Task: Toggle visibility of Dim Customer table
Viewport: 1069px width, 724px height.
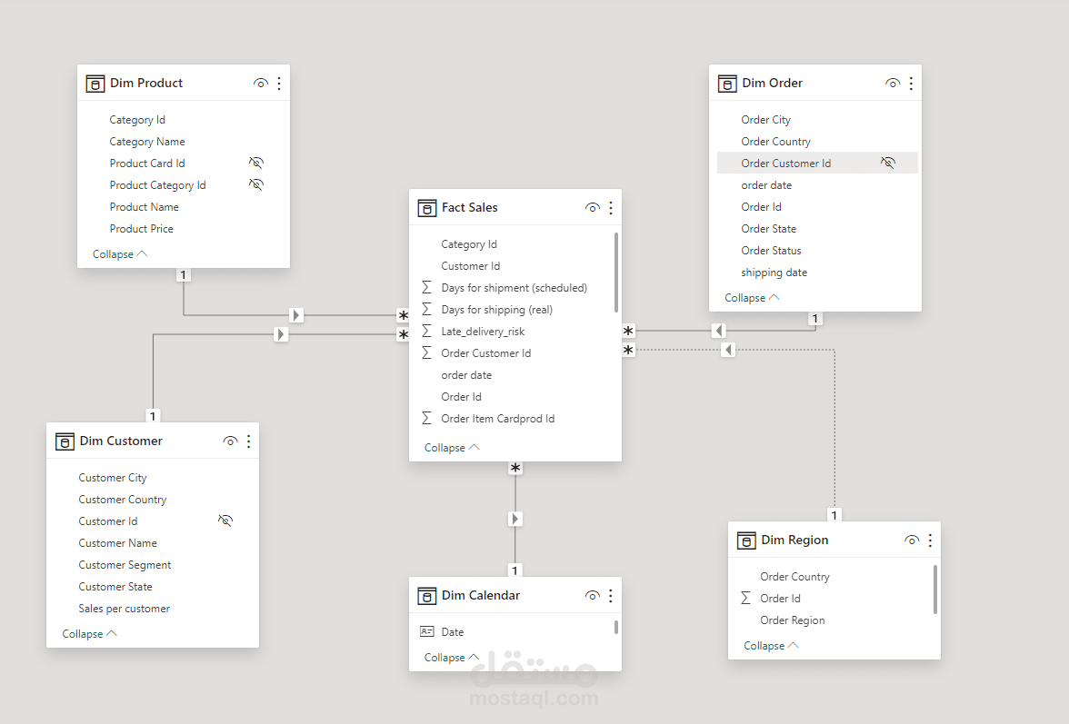Action: (x=230, y=441)
